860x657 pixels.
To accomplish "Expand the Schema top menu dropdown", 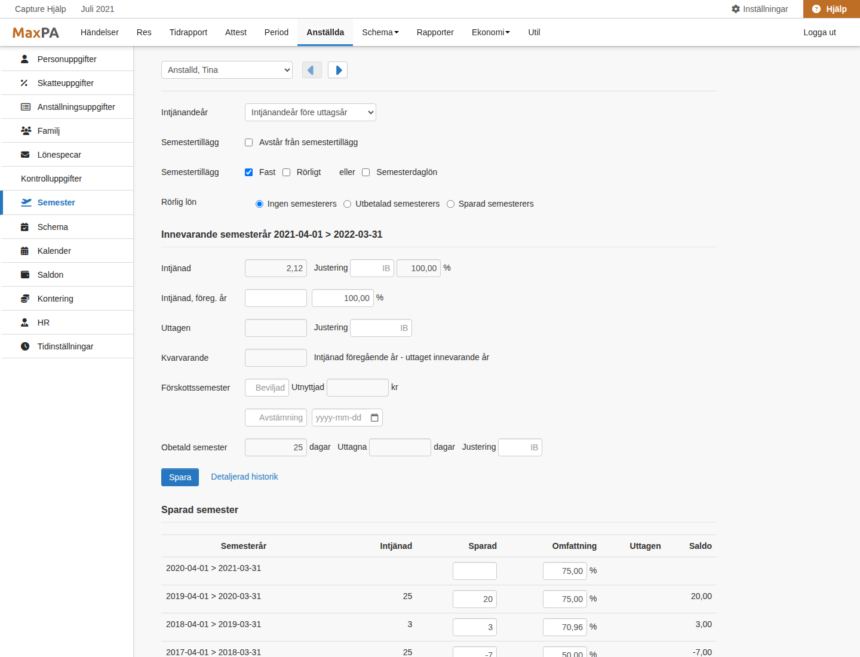I will 380,32.
